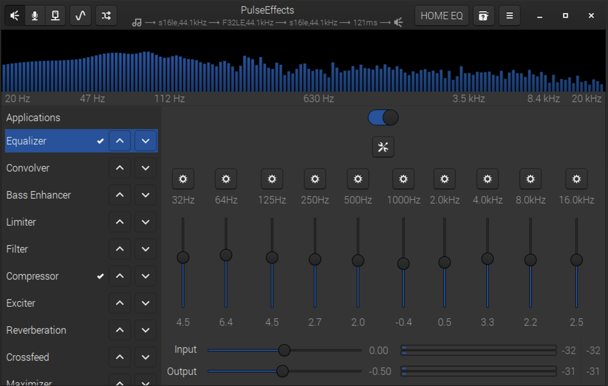
Task: Move Reverberation up in the effect order
Action: pos(120,330)
